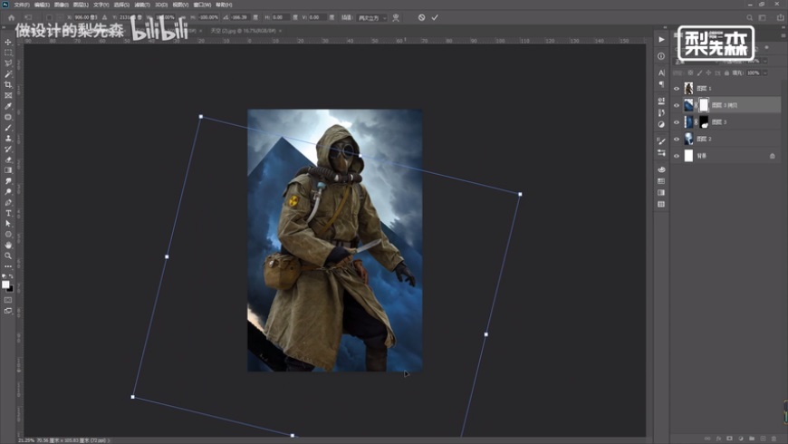Click the share icon at top right
Screen dimensions: 788x444
(x=780, y=16)
